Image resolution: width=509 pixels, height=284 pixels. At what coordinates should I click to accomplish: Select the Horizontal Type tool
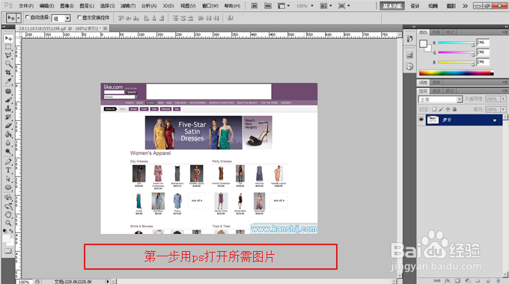(x=8, y=170)
